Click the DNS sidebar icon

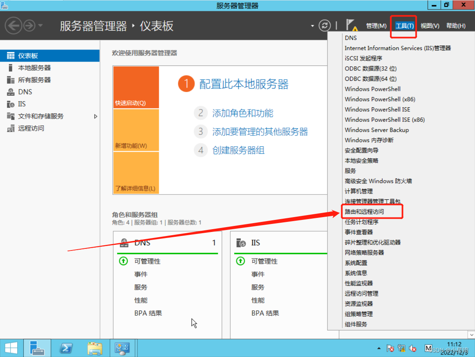[10, 92]
